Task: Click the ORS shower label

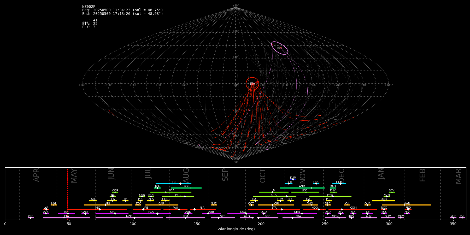Action: pyautogui.click(x=316, y=182)
